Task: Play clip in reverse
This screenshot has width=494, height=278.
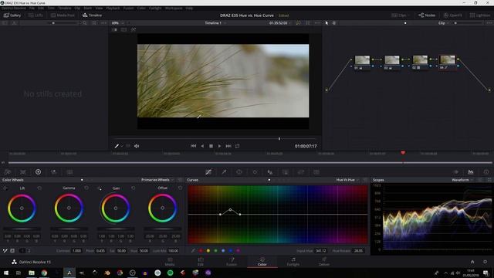Action: click(x=202, y=146)
